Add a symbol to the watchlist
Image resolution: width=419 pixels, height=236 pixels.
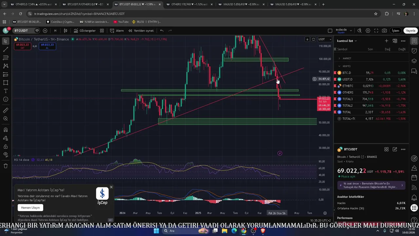[x=387, y=41]
